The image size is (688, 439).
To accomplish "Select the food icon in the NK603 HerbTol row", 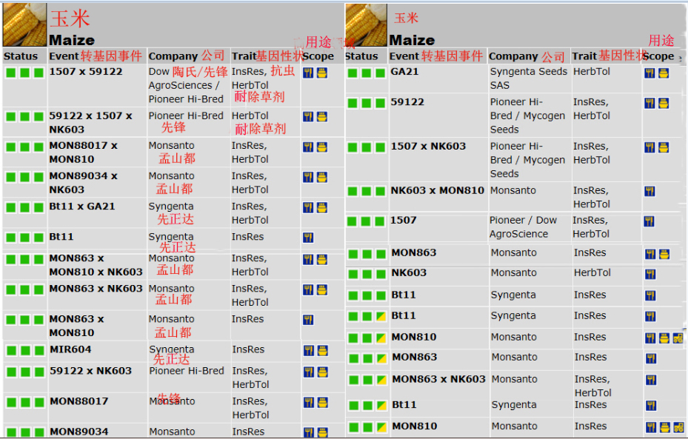I will point(651,275).
